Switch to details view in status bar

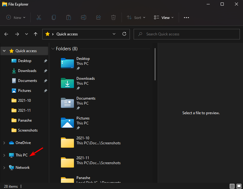(232, 186)
